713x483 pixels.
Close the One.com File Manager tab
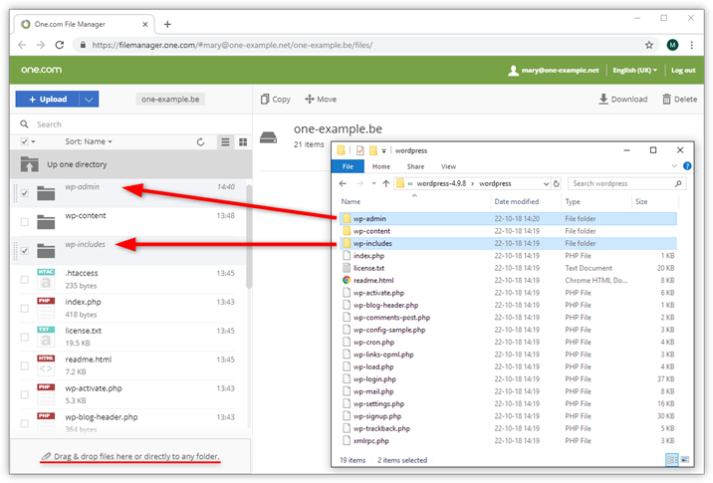point(145,24)
